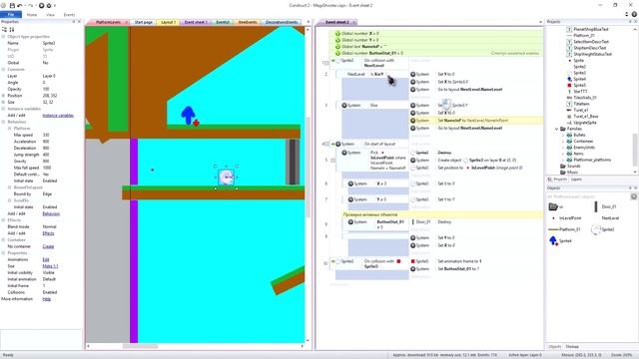
Task: Expand the Items family in Projects tree
Action: 563,154
